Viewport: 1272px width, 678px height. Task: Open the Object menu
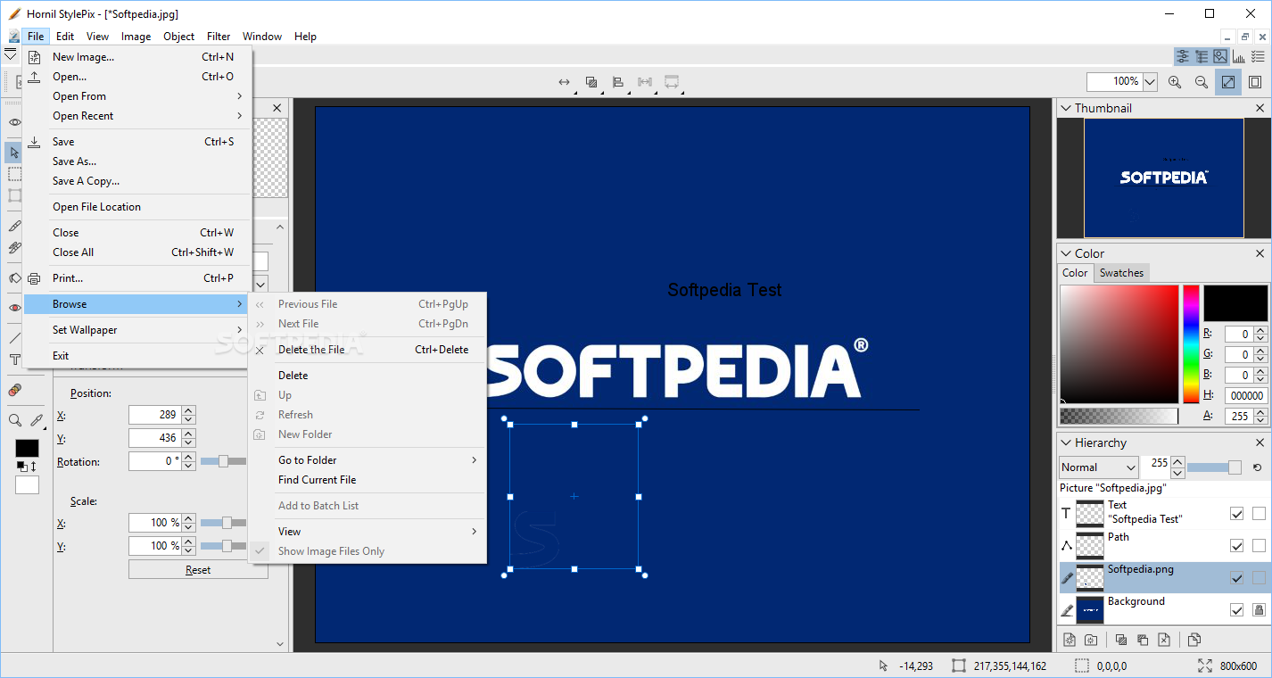[x=178, y=37]
